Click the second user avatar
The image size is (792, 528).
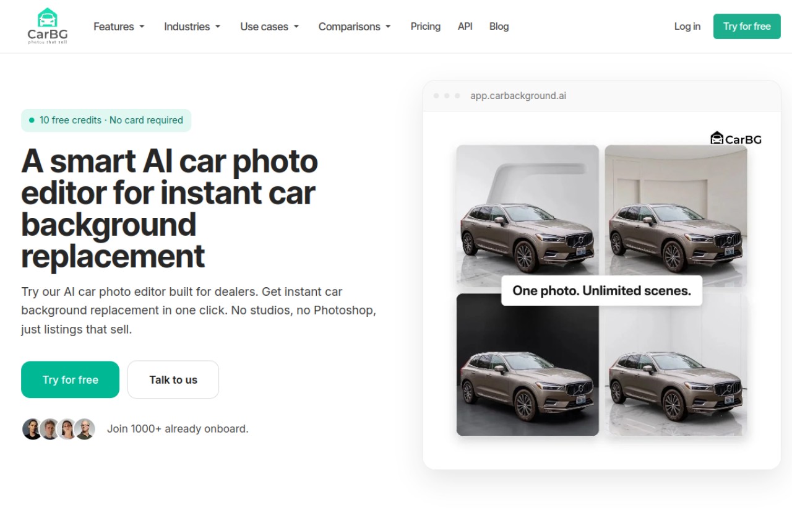click(49, 429)
